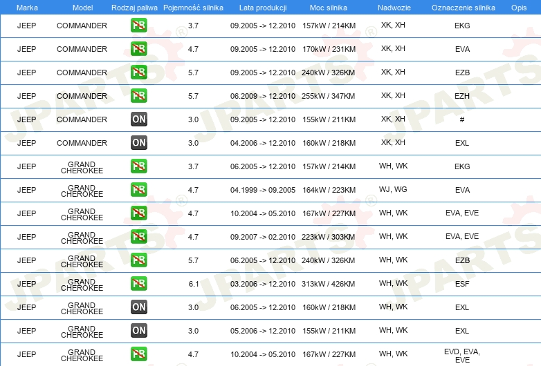Click 'XK, XH' cell in Commander EZB row
The height and width of the screenshot is (366, 541).
[x=393, y=72]
